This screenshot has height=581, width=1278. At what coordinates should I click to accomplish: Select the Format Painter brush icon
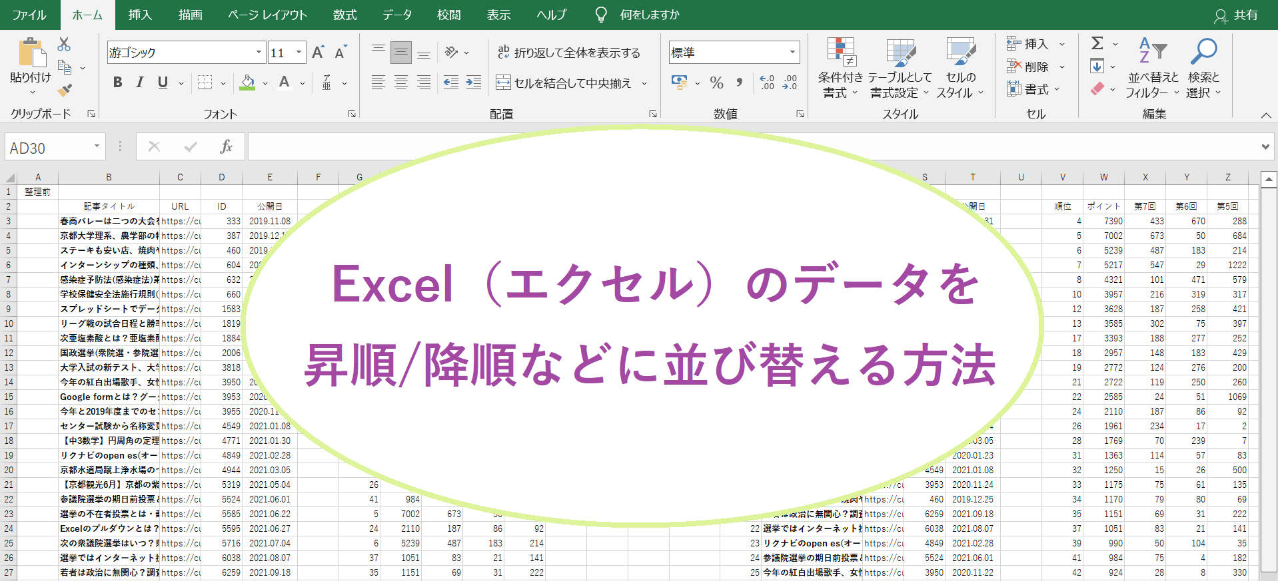[65, 90]
